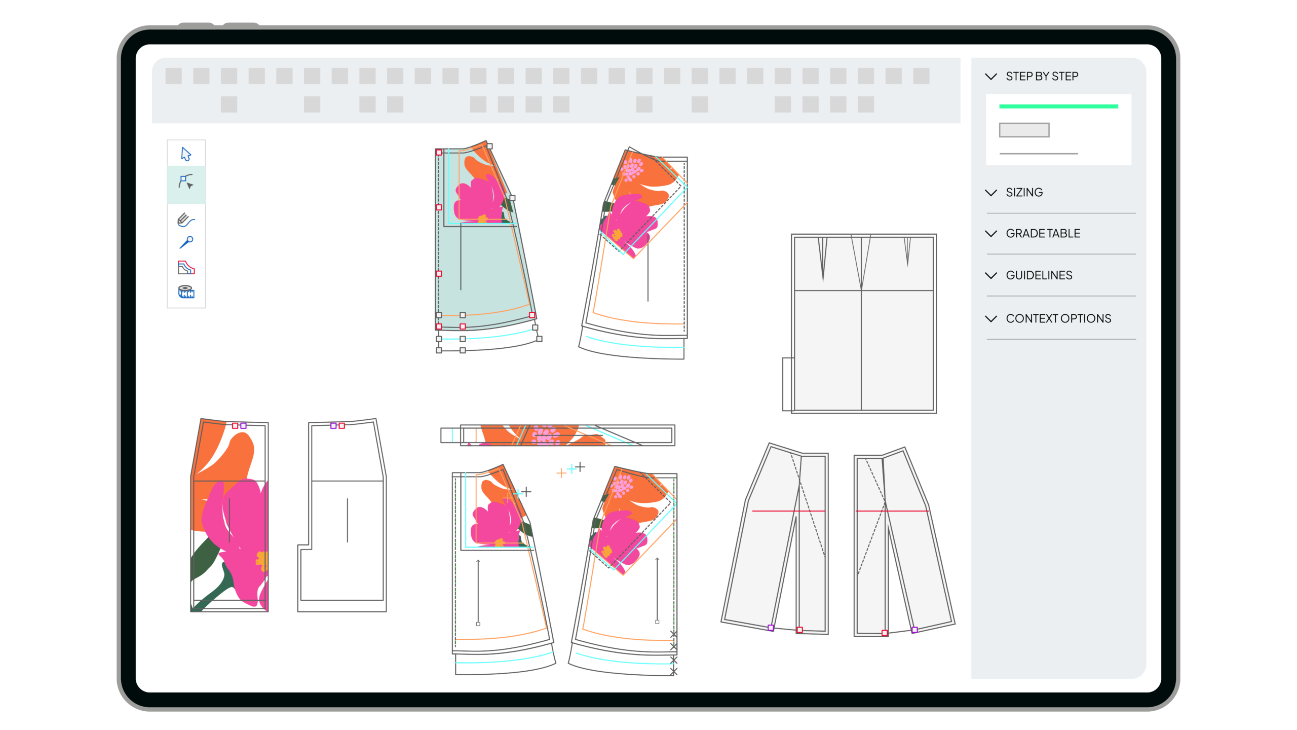Click last gray toolbar square in top row
Viewport: 1297px width, 730px height.
(x=921, y=76)
